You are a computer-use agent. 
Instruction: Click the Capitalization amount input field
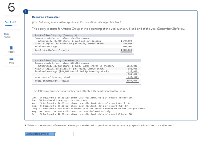click(x=64, y=134)
